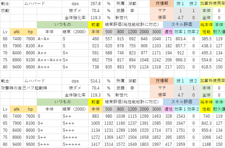Click the cell with value 1103
This screenshot has width=225, height=148.
pyautogui.click(x=156, y=46)
